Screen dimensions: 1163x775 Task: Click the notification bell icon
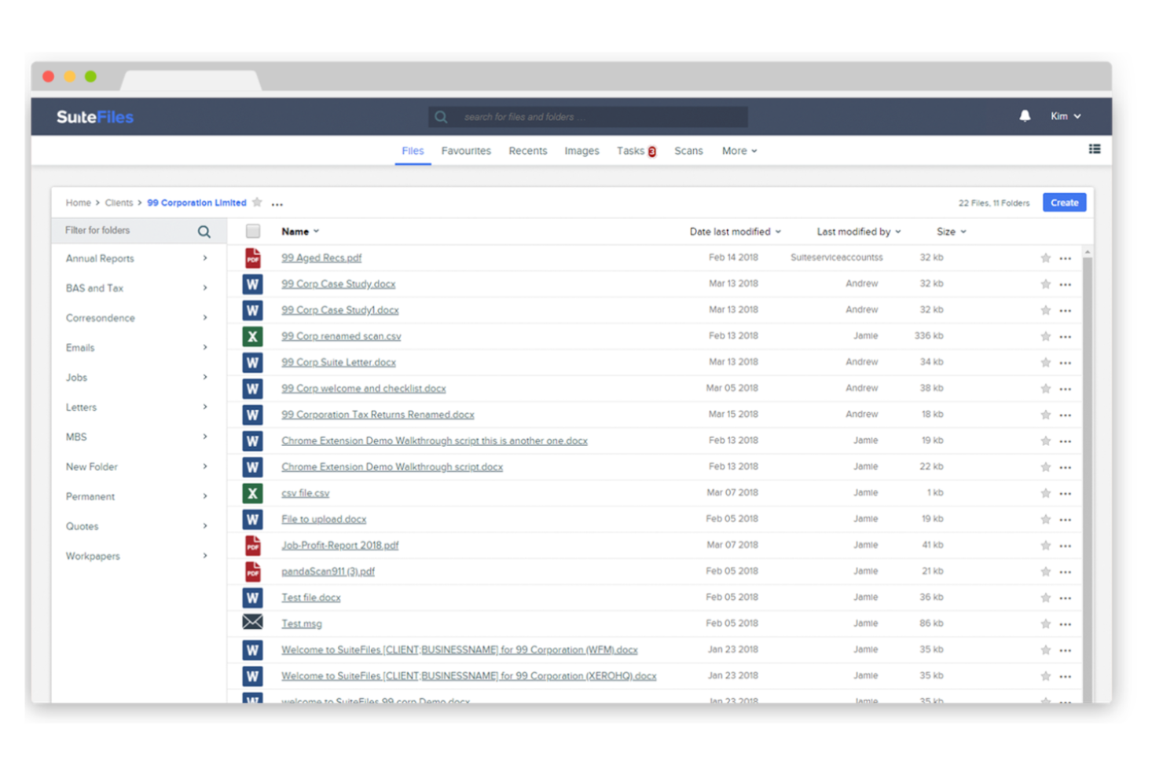pos(1025,115)
